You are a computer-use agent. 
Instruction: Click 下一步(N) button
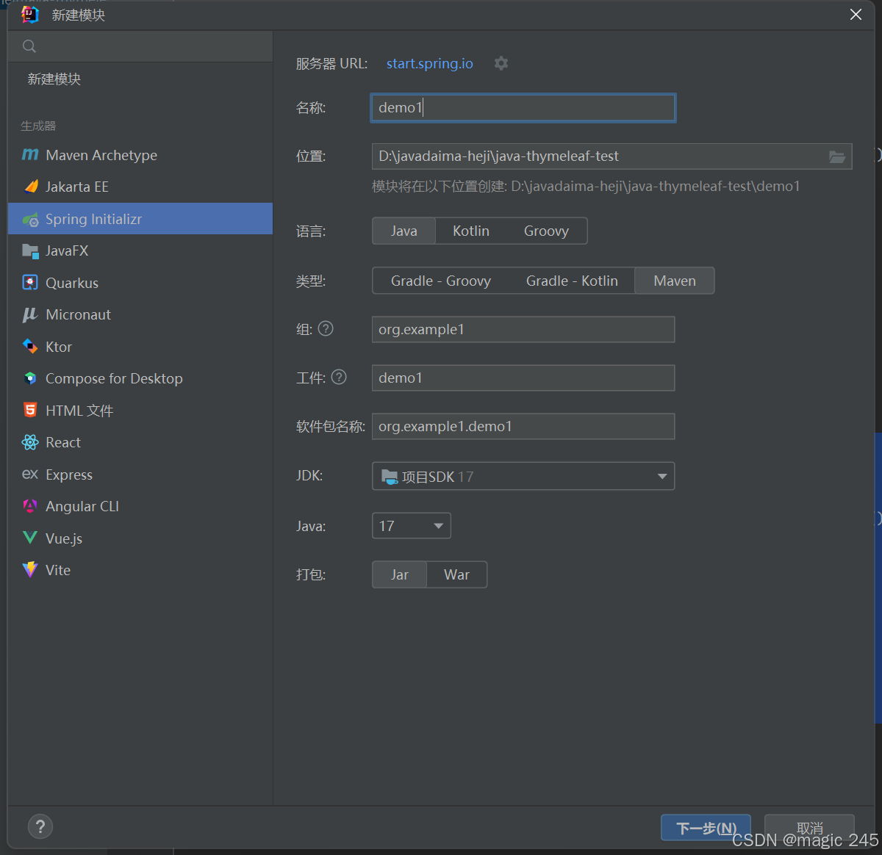click(x=706, y=828)
